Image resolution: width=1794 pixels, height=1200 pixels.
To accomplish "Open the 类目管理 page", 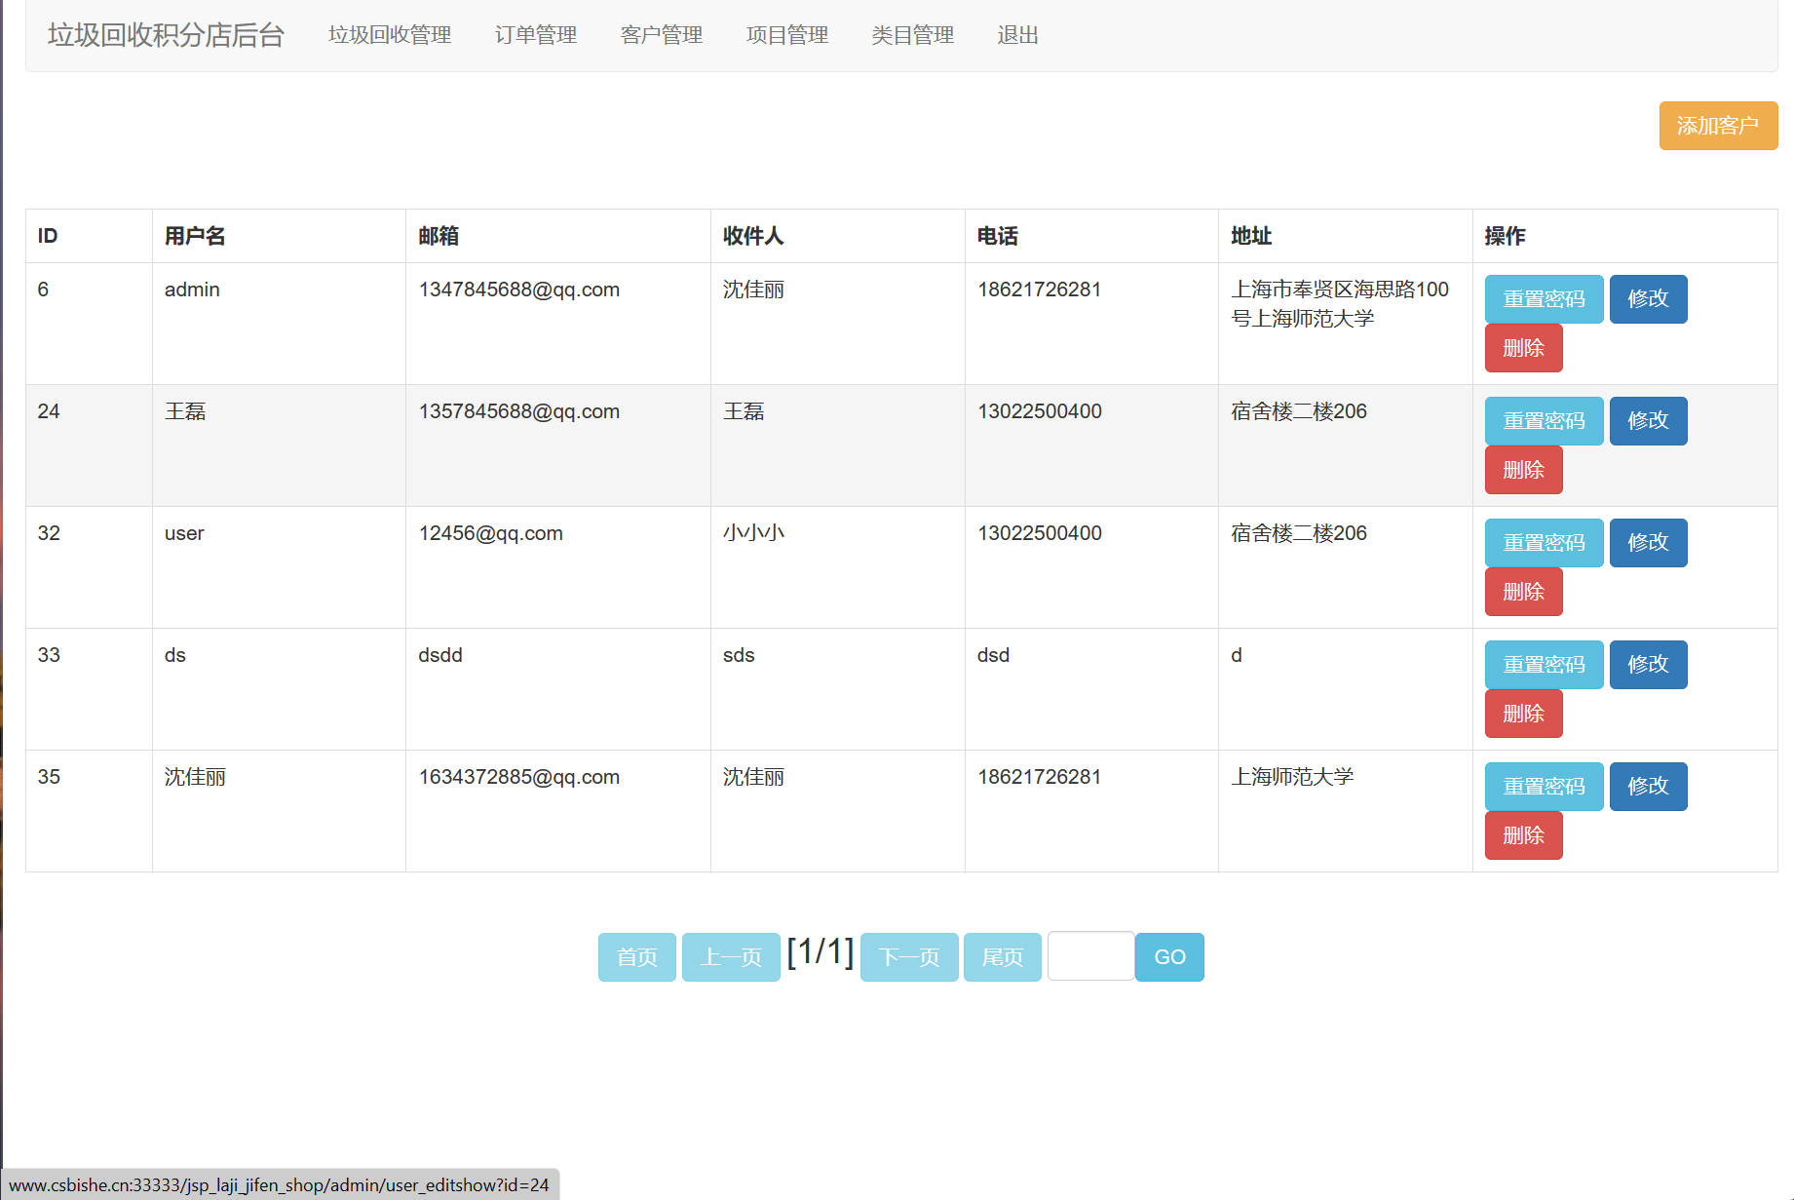I will tap(913, 35).
